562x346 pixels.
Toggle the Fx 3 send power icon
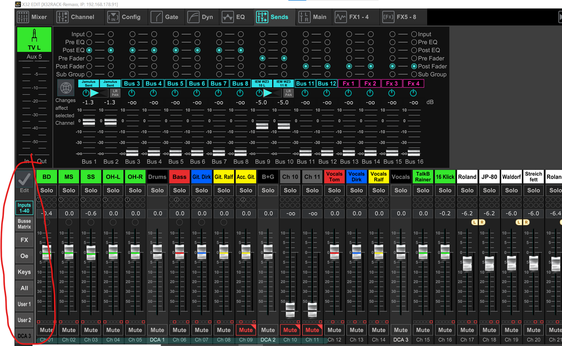coord(392,93)
